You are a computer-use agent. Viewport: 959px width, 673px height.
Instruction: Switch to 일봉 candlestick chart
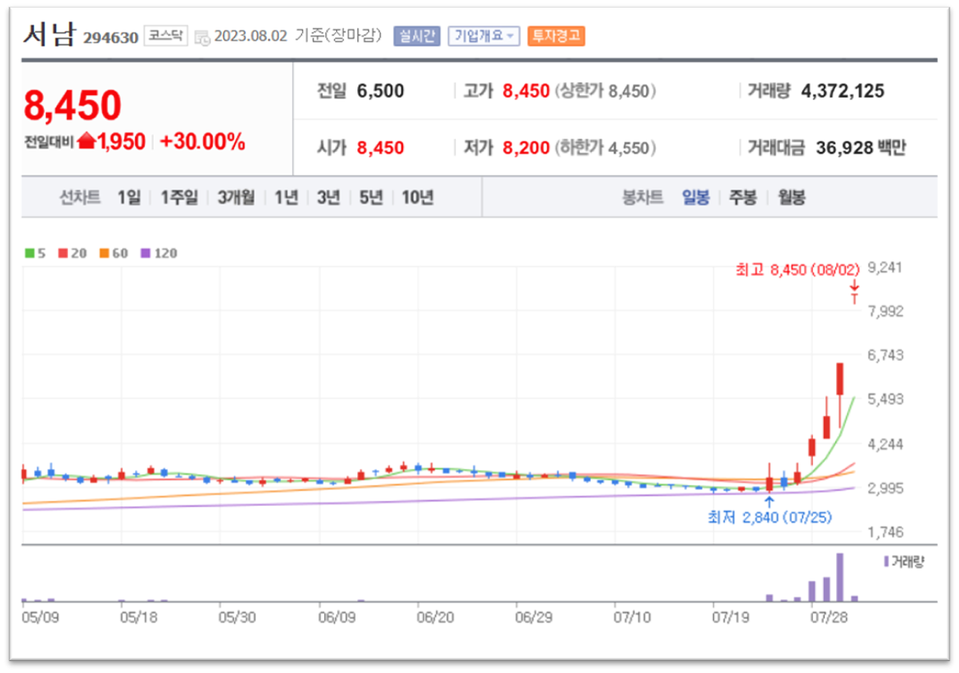(x=695, y=197)
